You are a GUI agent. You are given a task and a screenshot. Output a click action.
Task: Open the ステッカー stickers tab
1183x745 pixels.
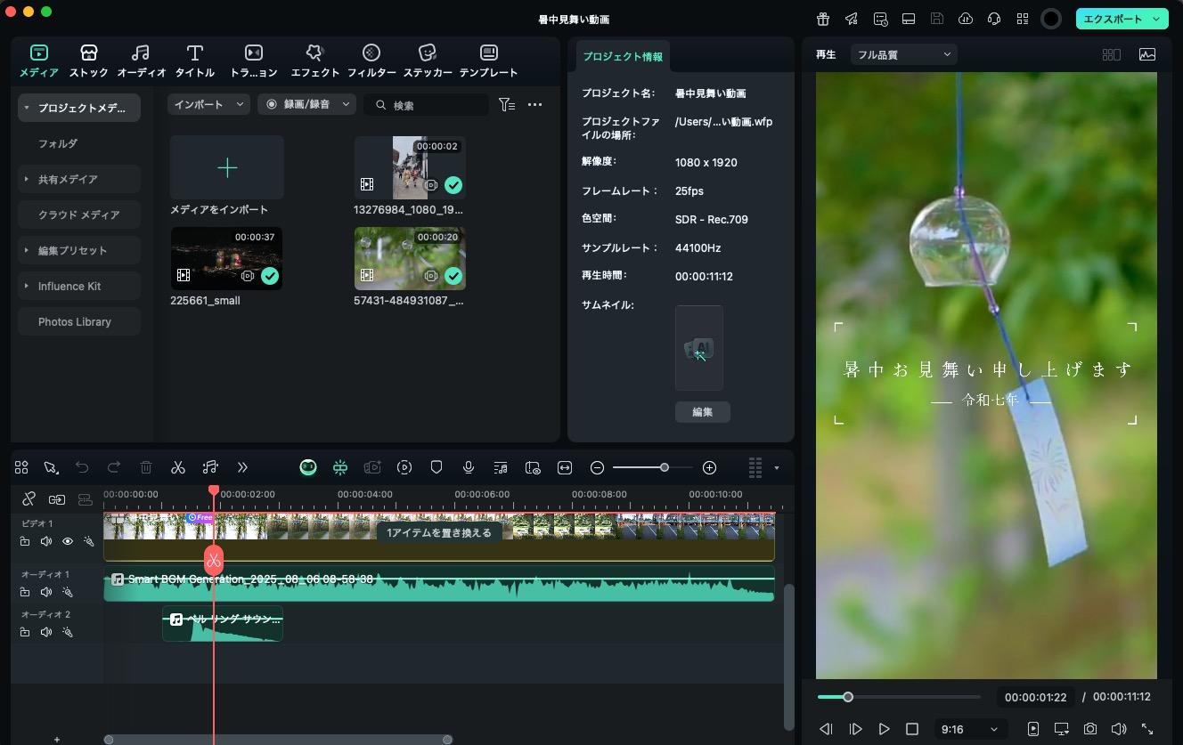click(428, 61)
